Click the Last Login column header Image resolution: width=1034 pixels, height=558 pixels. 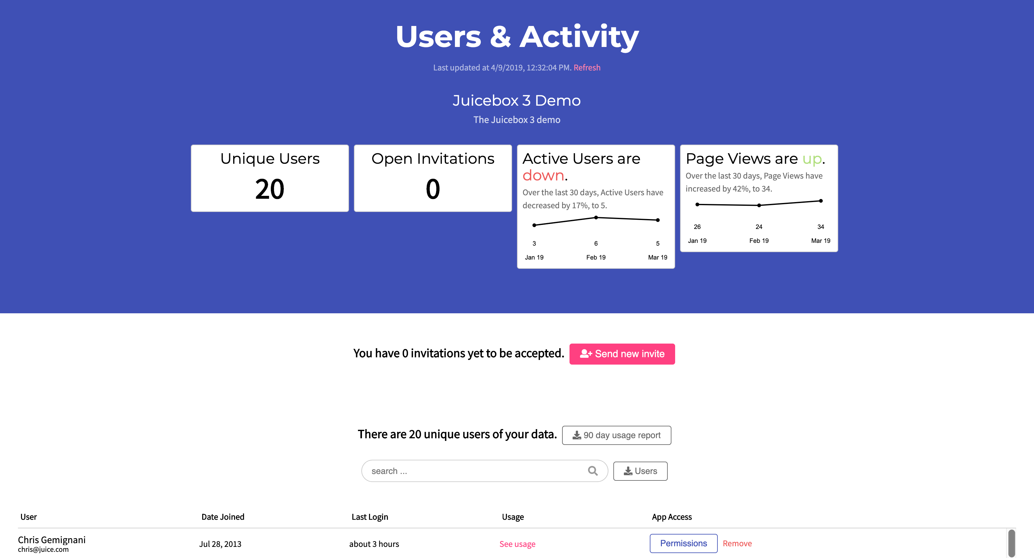tap(370, 517)
